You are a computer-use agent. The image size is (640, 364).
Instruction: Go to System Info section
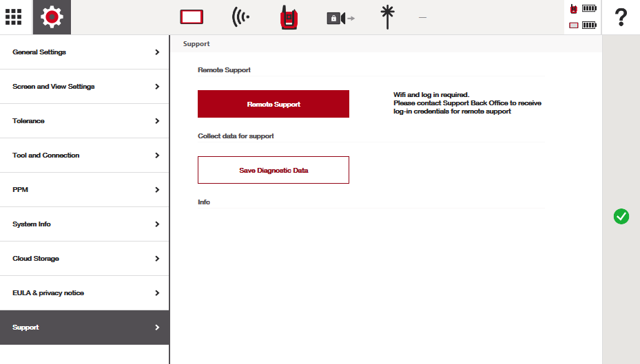[x=84, y=224]
